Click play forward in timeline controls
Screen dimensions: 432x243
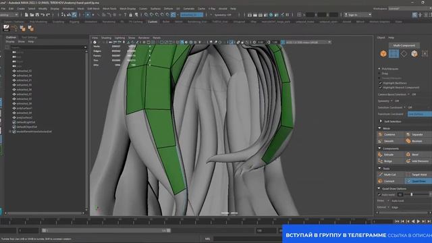click(x=418, y=221)
